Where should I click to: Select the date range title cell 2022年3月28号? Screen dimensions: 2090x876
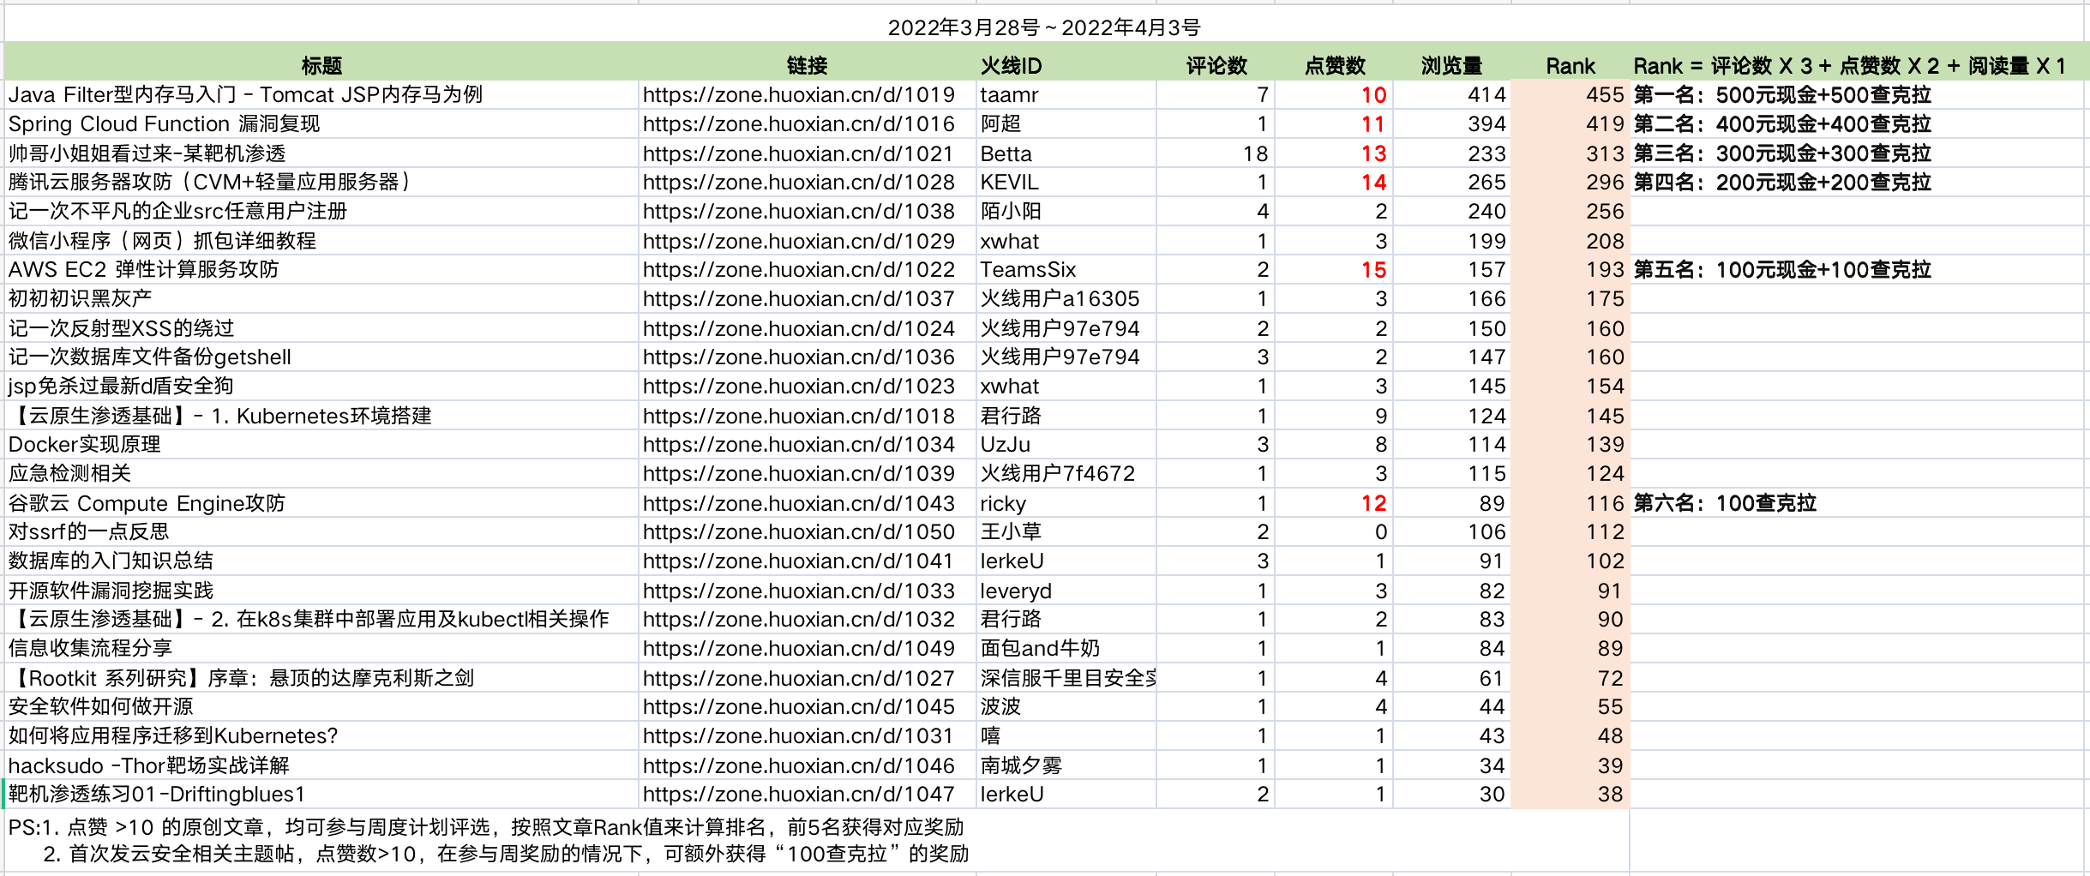[x=1044, y=27]
